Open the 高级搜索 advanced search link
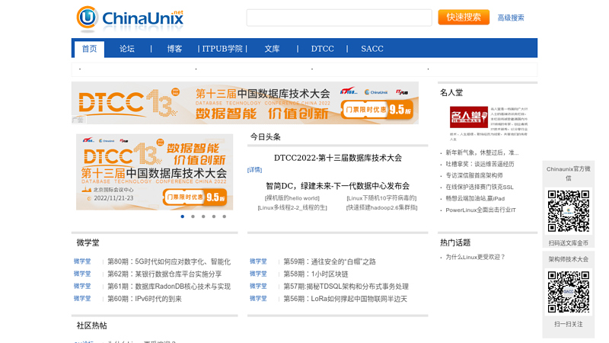 511,18
